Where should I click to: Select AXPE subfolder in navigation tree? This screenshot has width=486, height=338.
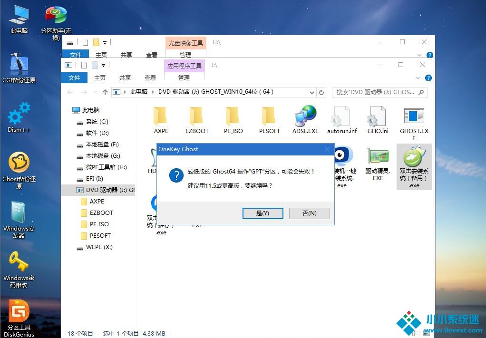coord(92,202)
